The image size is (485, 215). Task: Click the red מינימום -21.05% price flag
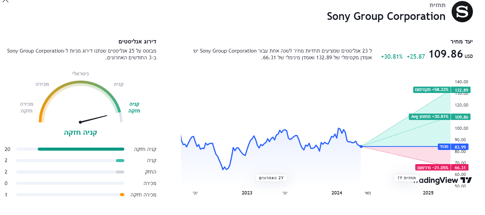coord(433,167)
